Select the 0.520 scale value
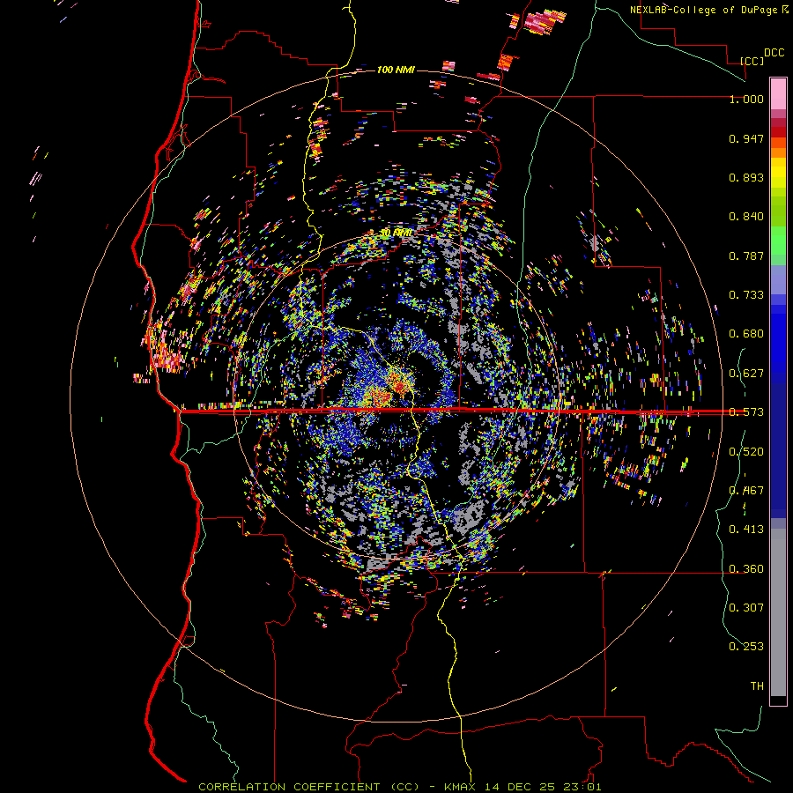Screen dimensions: 793x793 (x=746, y=452)
